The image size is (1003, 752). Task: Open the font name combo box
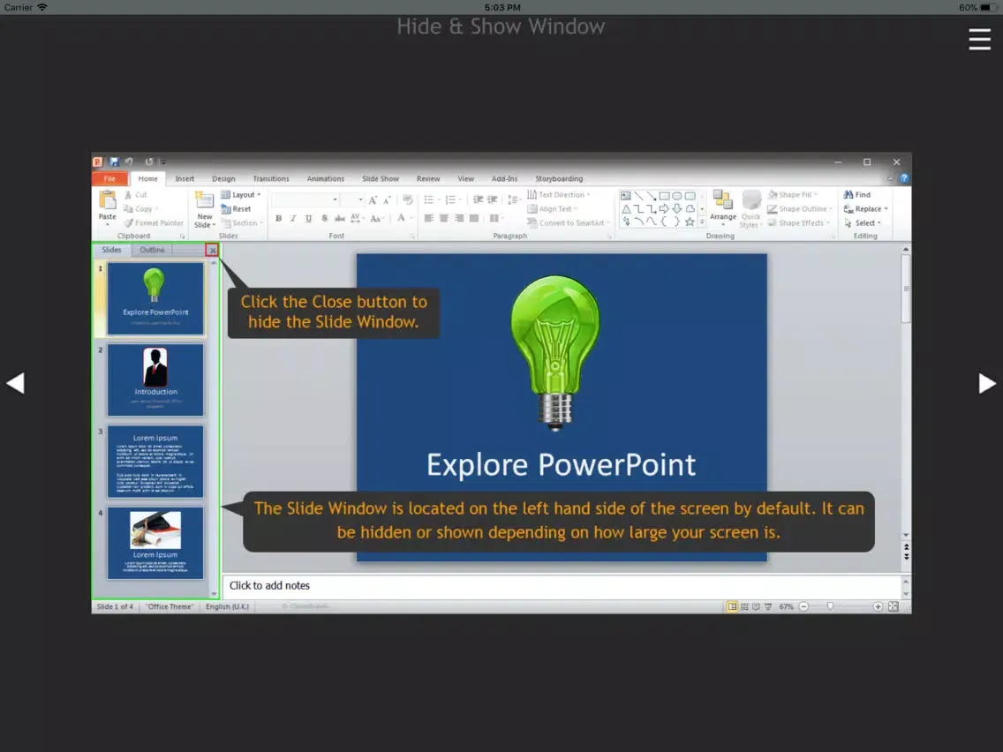[305, 199]
